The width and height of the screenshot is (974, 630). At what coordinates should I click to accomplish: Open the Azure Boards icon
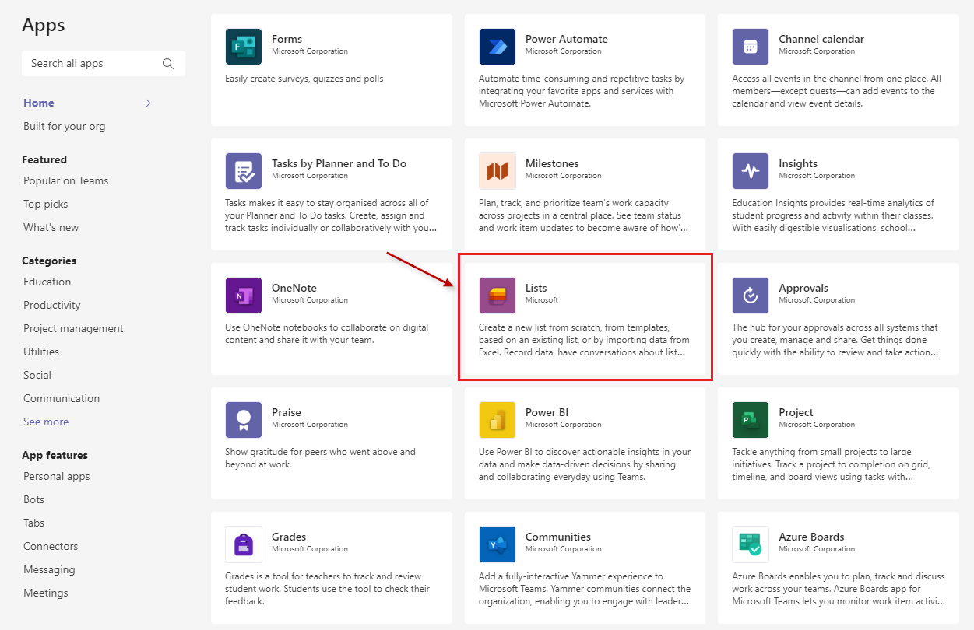[x=751, y=544]
